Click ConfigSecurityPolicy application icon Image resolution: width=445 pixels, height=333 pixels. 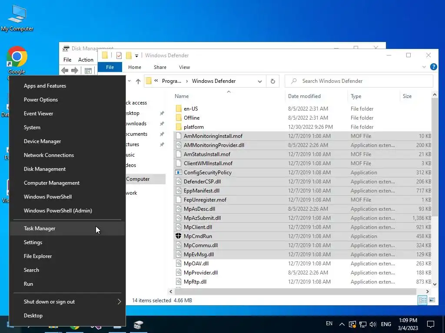pyautogui.click(x=179, y=173)
